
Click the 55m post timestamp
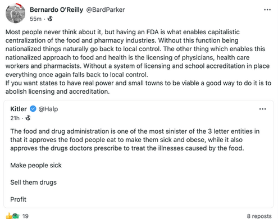click(35, 19)
